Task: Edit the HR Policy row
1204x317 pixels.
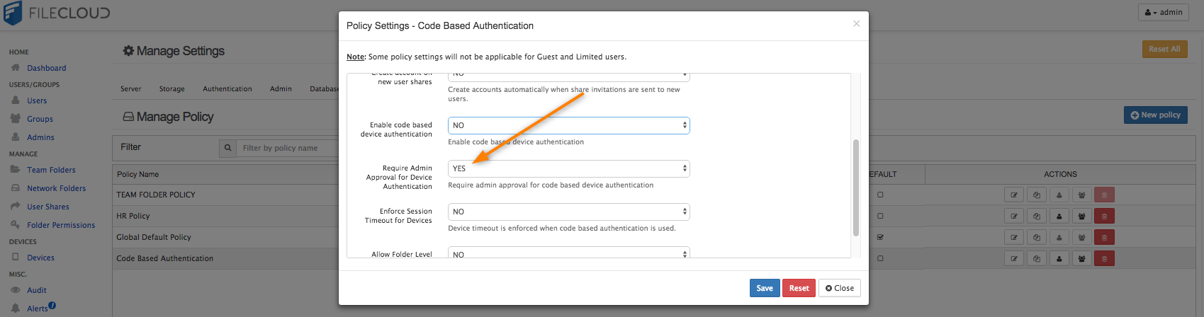Action: click(1014, 217)
